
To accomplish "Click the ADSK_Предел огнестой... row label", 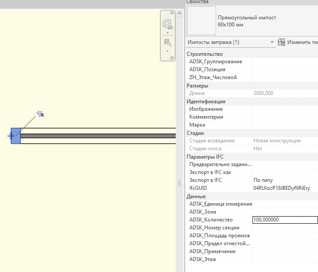I will pos(220,243).
